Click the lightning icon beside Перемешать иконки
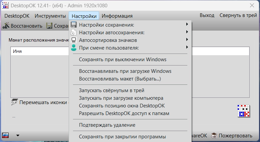This screenshot has width=260, height=142. [14, 102]
